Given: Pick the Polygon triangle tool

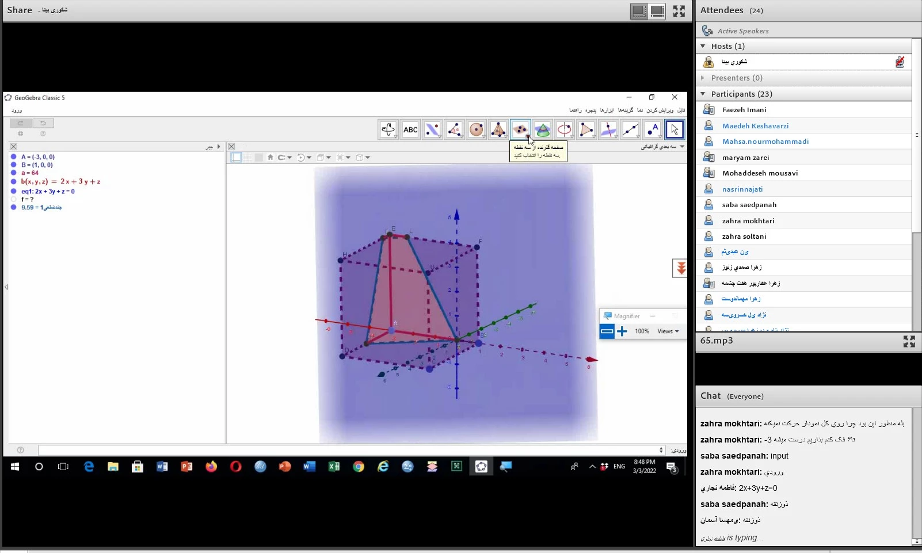Looking at the screenshot, I should [x=586, y=129].
